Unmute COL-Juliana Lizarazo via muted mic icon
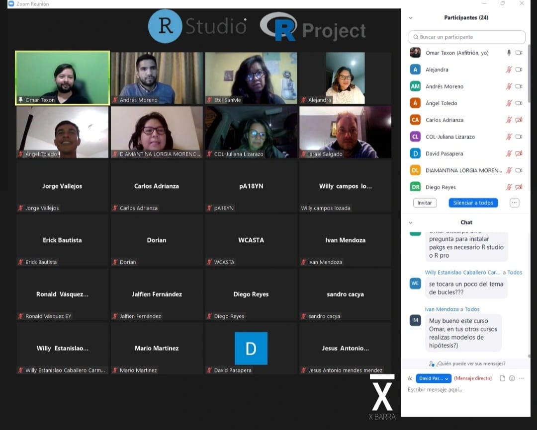537x430 pixels. coord(509,137)
